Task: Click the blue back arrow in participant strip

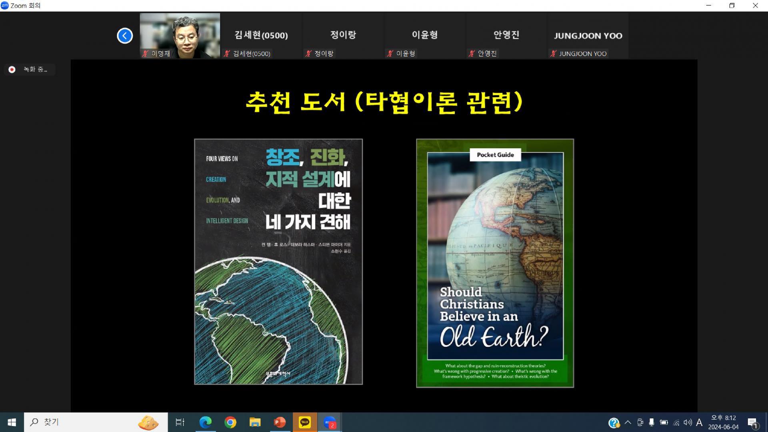Action: coord(125,36)
